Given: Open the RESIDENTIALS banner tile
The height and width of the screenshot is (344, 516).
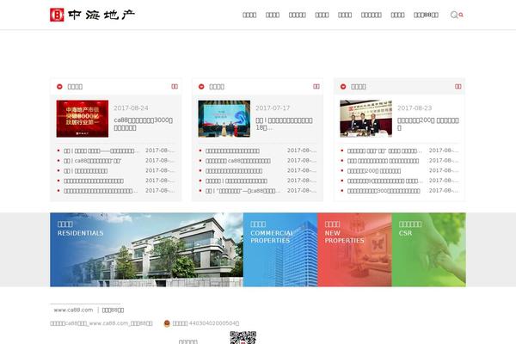Looking at the screenshot, I should pyautogui.click(x=146, y=249).
